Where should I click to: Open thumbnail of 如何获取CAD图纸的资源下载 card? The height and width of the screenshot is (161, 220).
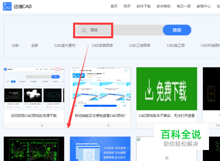(34, 88)
